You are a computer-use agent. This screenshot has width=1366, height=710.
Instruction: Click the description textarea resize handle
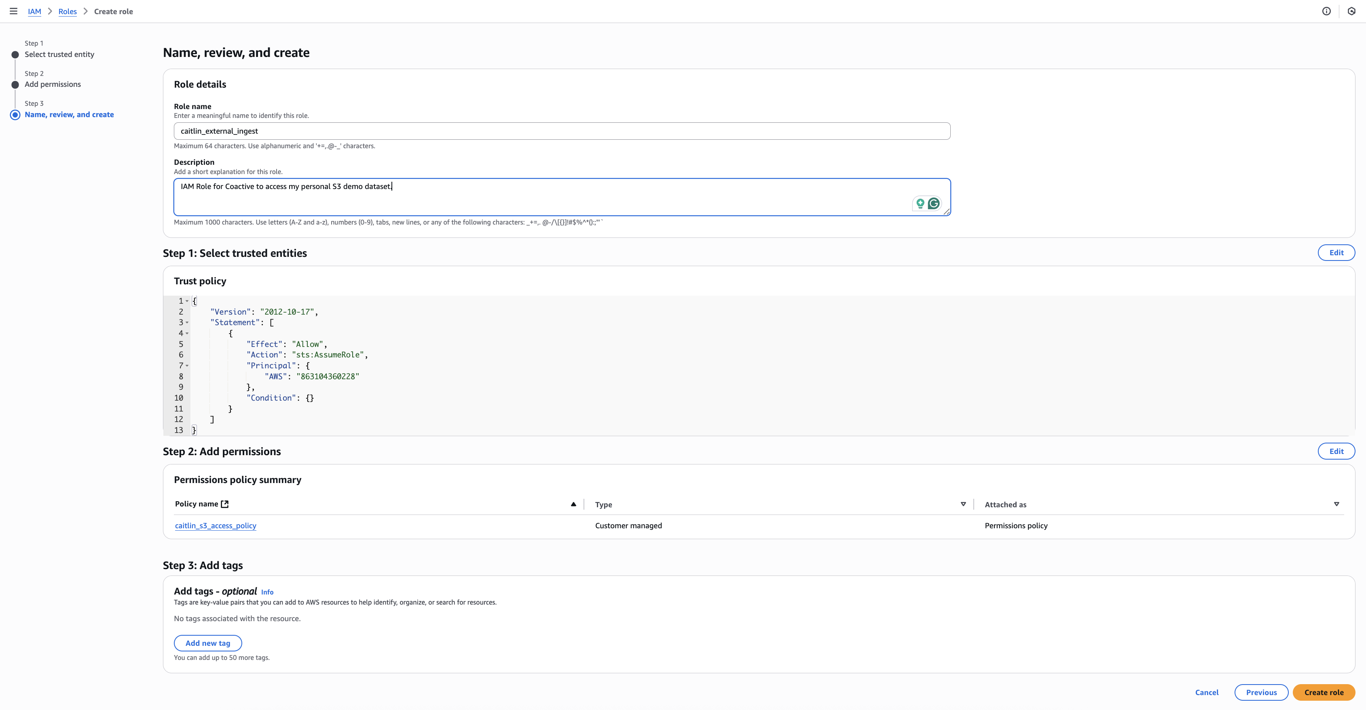(x=947, y=212)
